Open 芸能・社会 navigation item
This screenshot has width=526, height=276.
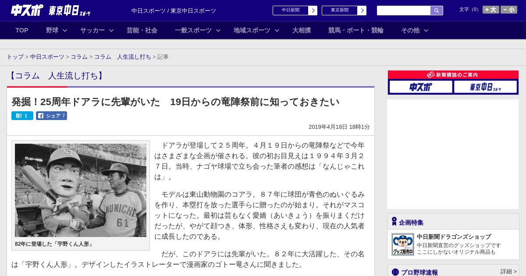point(142,30)
